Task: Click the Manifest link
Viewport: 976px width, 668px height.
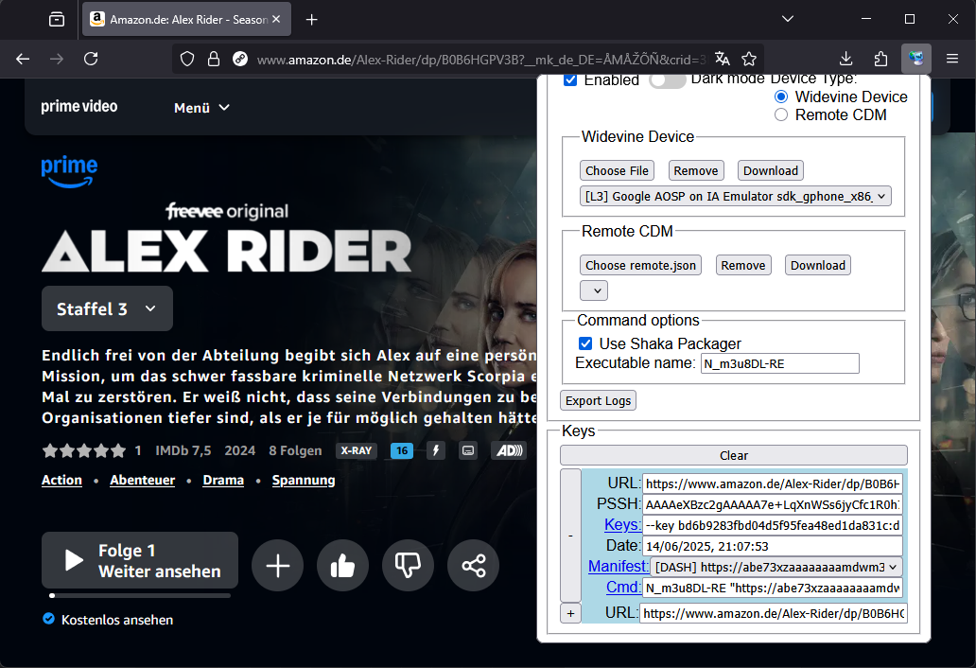Action: click(619, 566)
